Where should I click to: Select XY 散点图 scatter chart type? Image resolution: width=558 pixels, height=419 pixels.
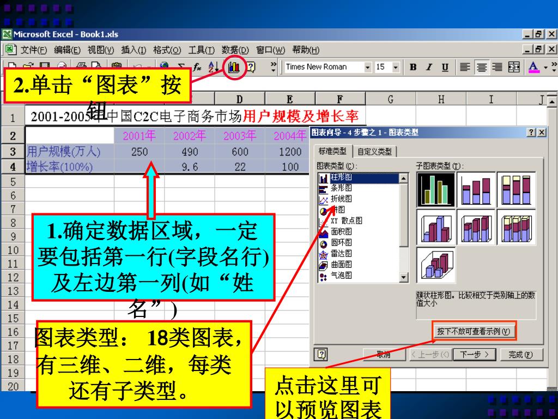click(x=346, y=220)
